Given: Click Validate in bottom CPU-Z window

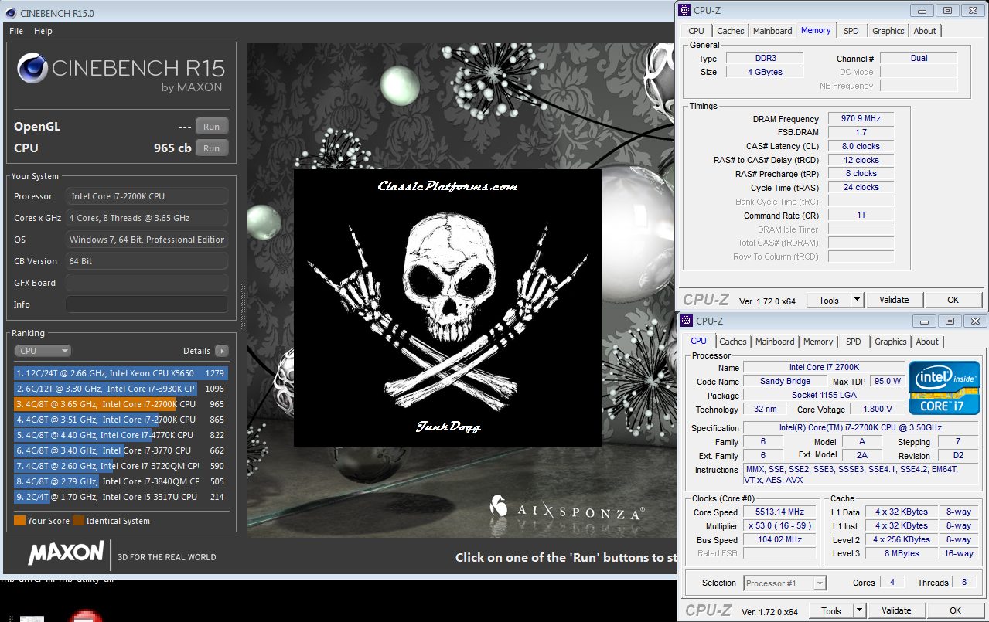Looking at the screenshot, I should click(x=896, y=610).
